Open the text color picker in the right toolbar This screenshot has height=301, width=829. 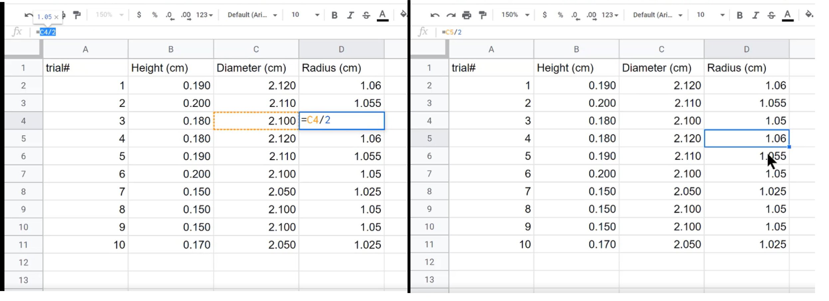[x=787, y=15]
